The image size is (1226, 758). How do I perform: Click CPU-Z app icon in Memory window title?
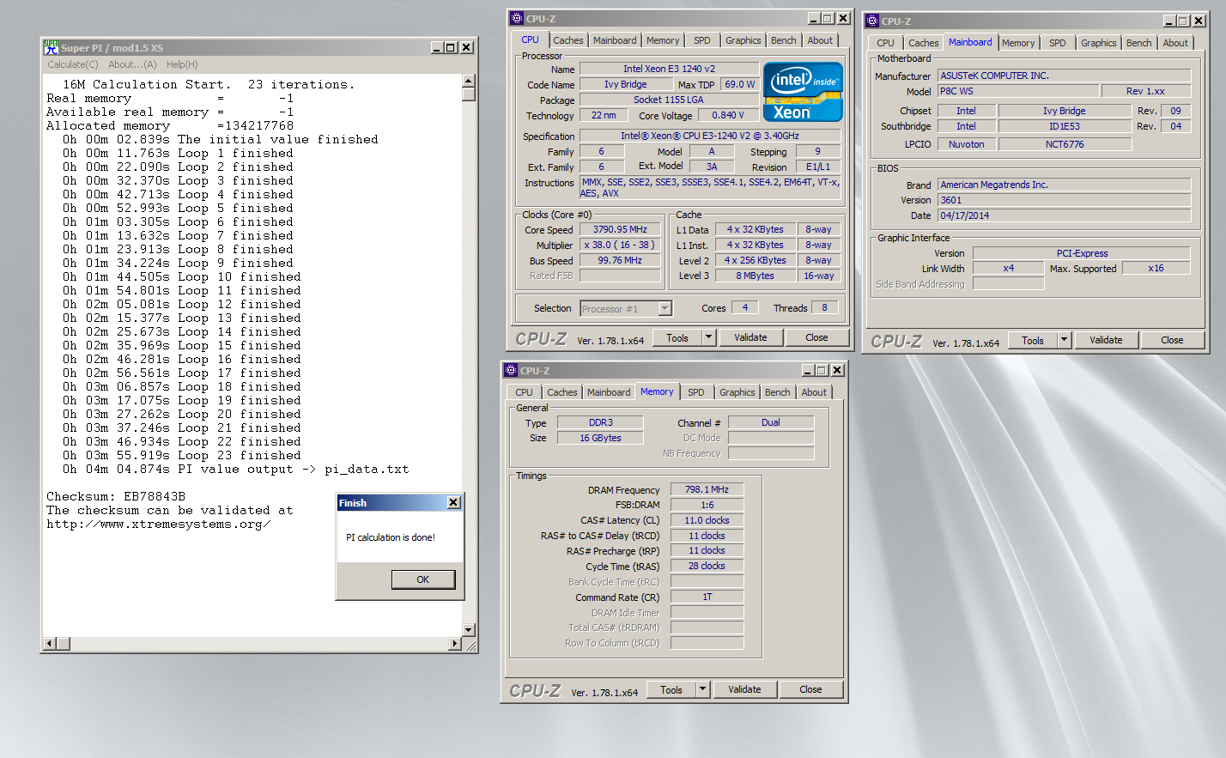[x=510, y=370]
